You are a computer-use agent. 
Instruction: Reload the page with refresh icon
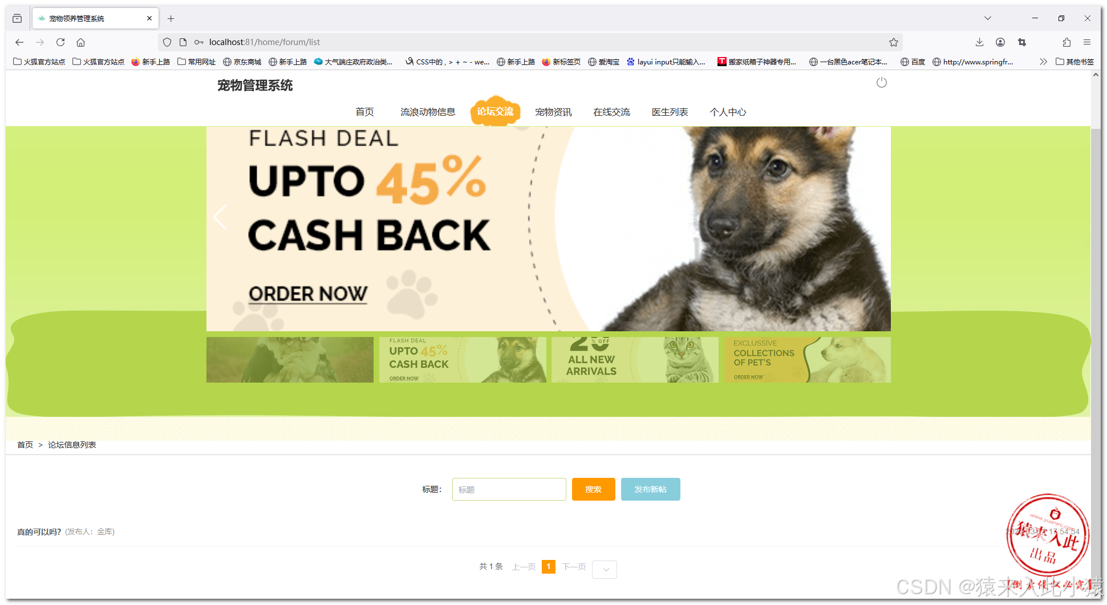[60, 42]
